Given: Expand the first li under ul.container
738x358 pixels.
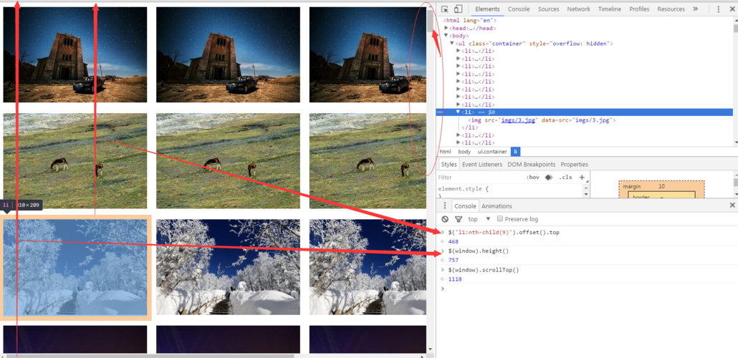Looking at the screenshot, I should pyautogui.click(x=459, y=51).
